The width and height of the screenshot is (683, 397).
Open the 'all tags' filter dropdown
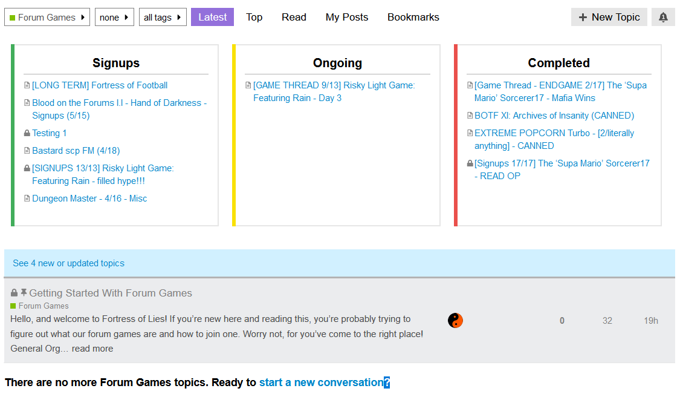[163, 18]
